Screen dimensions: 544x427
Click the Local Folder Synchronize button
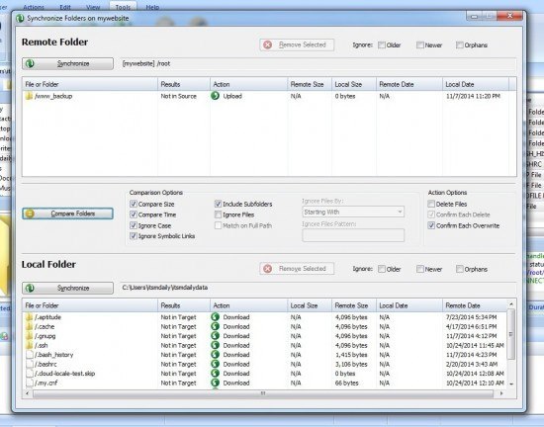point(67,288)
